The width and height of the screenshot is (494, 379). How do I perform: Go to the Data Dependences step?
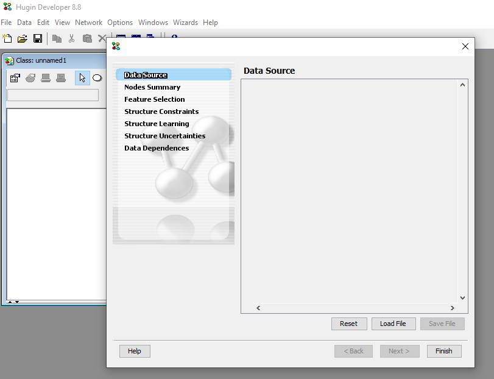pos(157,148)
